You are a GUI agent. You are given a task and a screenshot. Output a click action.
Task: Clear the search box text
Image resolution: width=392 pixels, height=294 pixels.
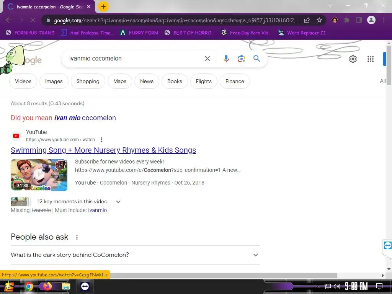(x=207, y=59)
